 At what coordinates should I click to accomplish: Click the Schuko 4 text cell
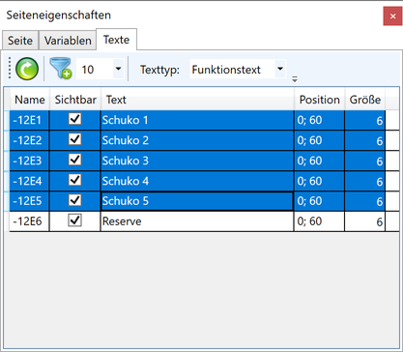click(x=197, y=181)
